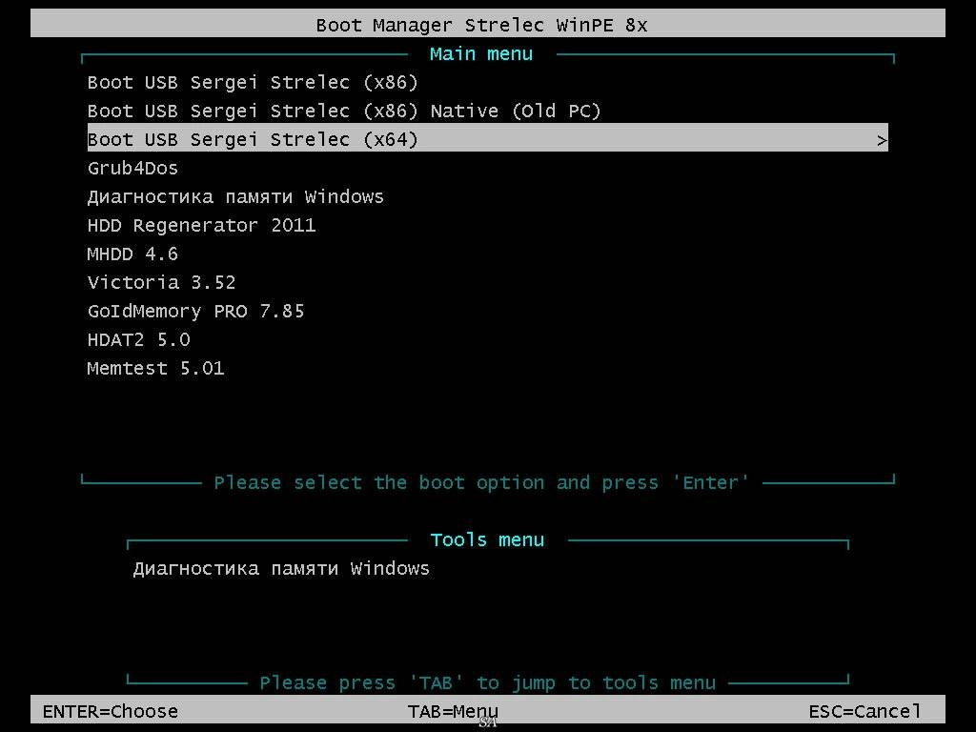Expand the arrow on the highlighted x64 entry
This screenshot has height=732, width=976.
(x=882, y=141)
